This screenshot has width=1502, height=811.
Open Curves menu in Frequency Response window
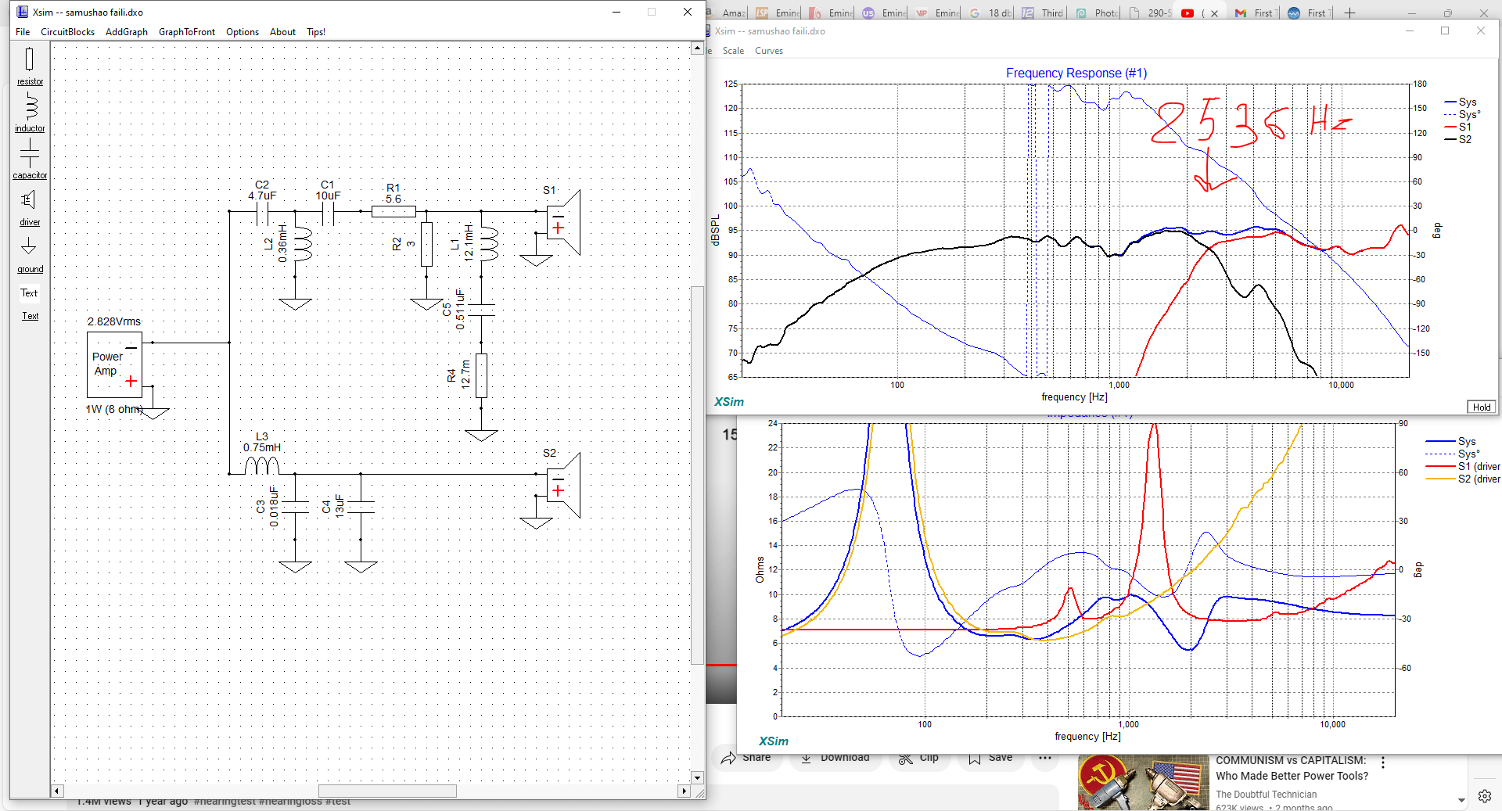(769, 51)
